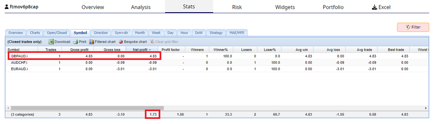434x124 pixels.
Task: Open the Analysis page
Action: click(141, 7)
